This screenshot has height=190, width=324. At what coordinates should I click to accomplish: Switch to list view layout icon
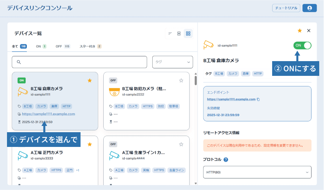[179, 34]
